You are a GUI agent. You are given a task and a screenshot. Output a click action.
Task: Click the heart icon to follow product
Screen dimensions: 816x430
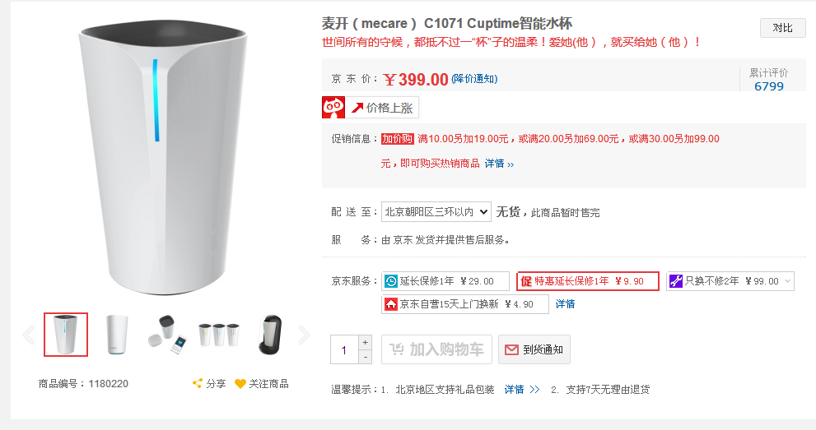click(x=240, y=384)
